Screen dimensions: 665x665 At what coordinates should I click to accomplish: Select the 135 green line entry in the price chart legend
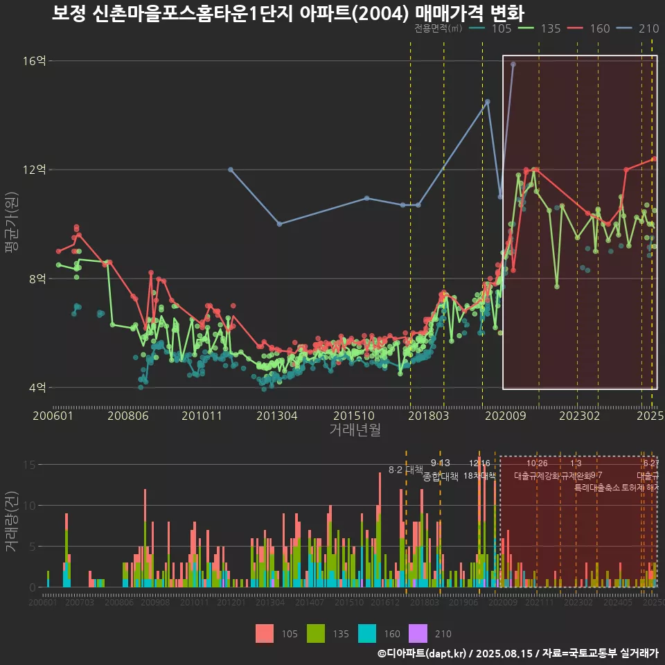point(540,28)
